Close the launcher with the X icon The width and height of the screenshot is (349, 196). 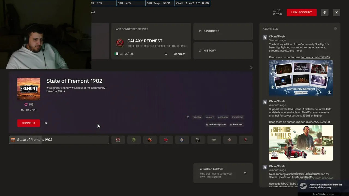pos(336,12)
